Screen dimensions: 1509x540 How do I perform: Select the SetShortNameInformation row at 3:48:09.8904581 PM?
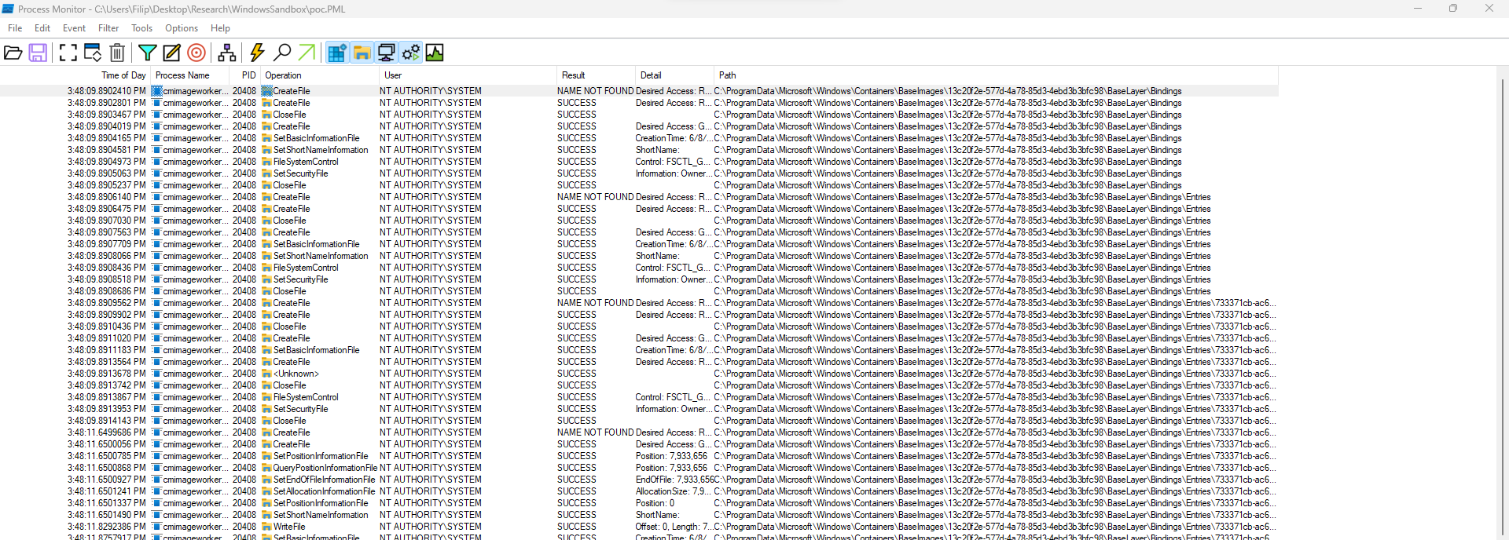pos(639,150)
